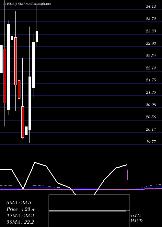Click the 23.33 price axis label
162x227 pixels.
[151, 31]
